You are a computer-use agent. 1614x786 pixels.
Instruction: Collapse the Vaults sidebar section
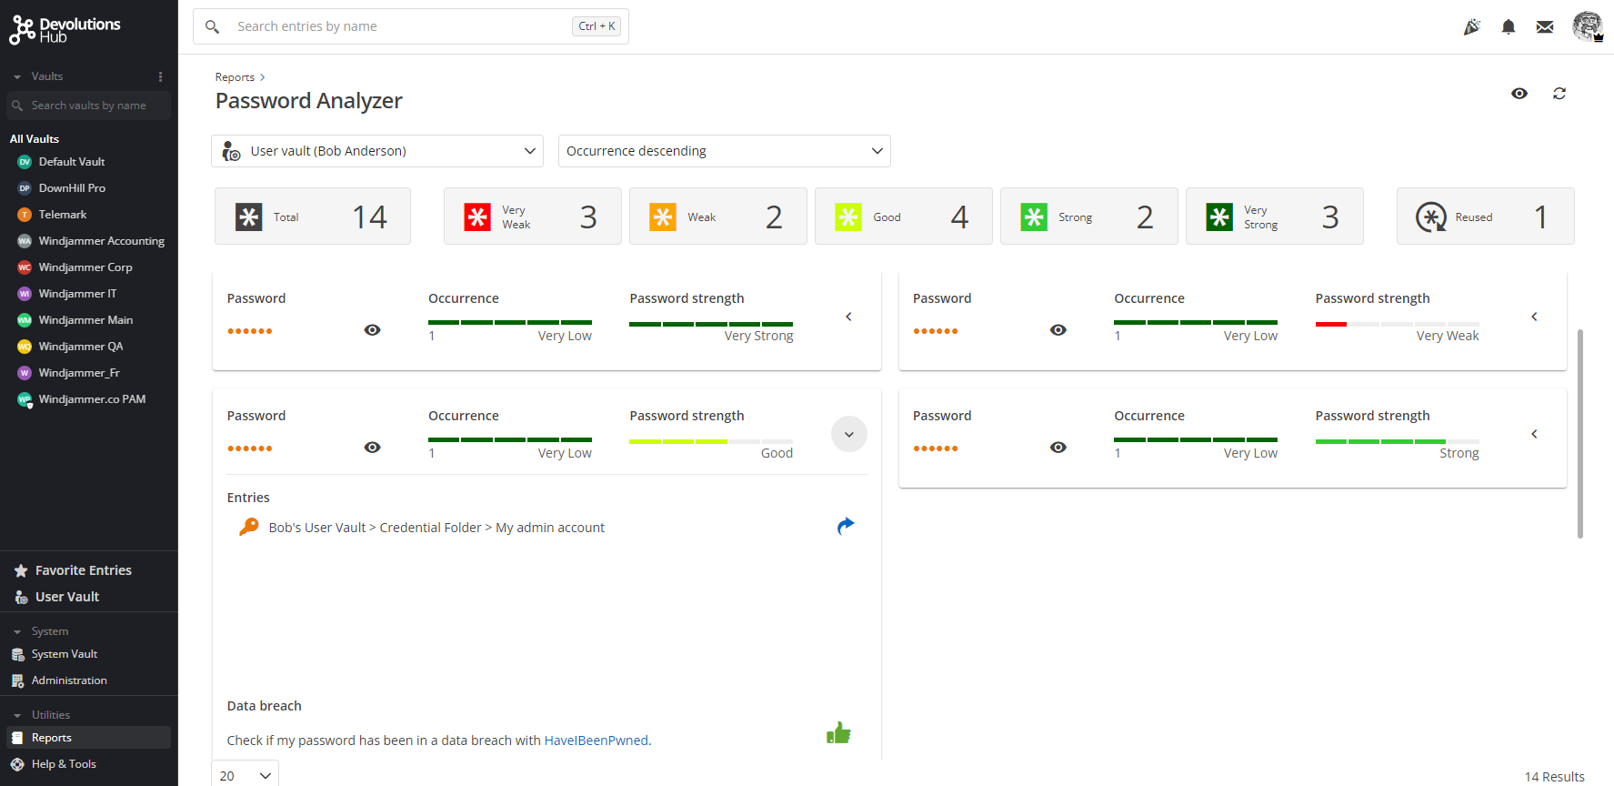[x=17, y=77]
